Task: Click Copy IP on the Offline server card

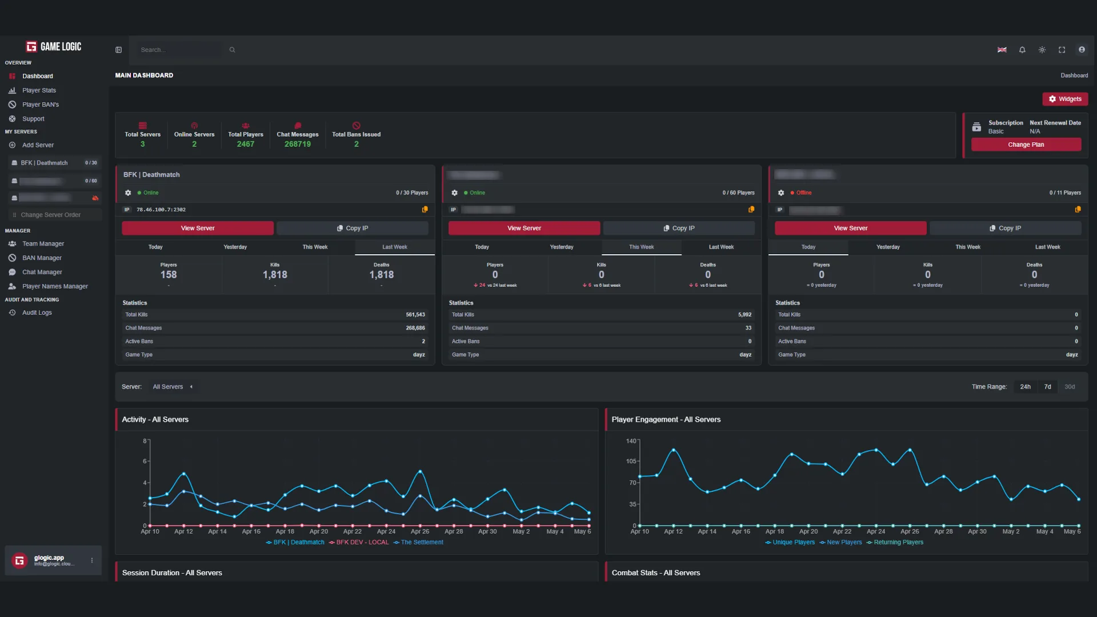Action: (1006, 229)
